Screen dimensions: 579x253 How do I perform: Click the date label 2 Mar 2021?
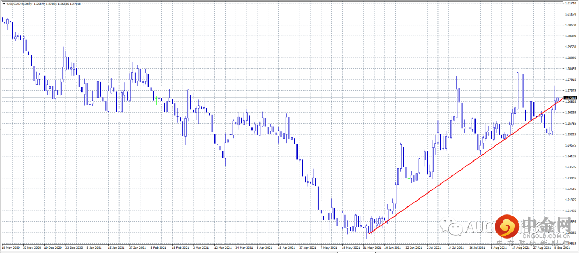pyautogui.click(x=202, y=248)
